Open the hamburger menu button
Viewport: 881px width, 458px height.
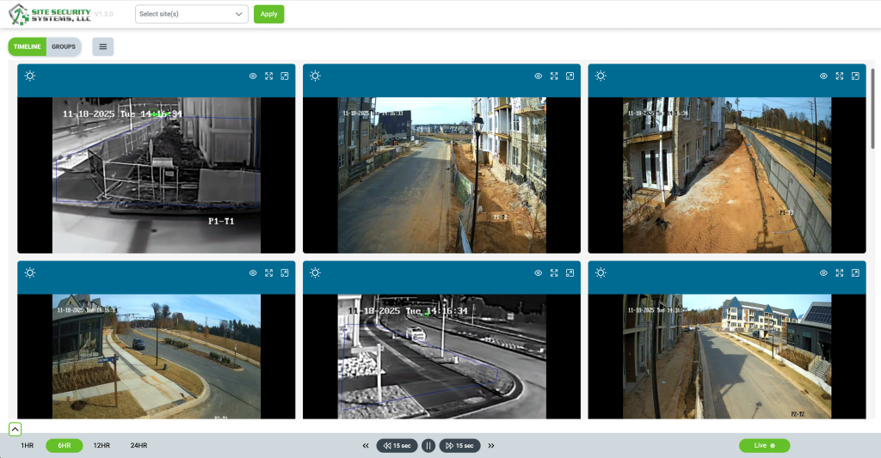pos(103,46)
